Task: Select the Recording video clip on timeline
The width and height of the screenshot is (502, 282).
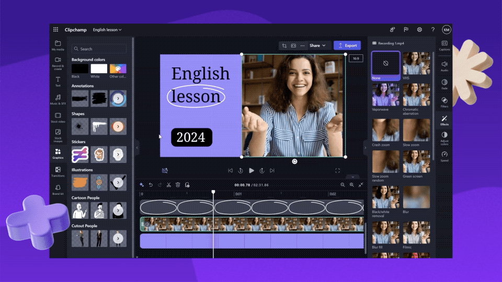Action: click(x=252, y=224)
